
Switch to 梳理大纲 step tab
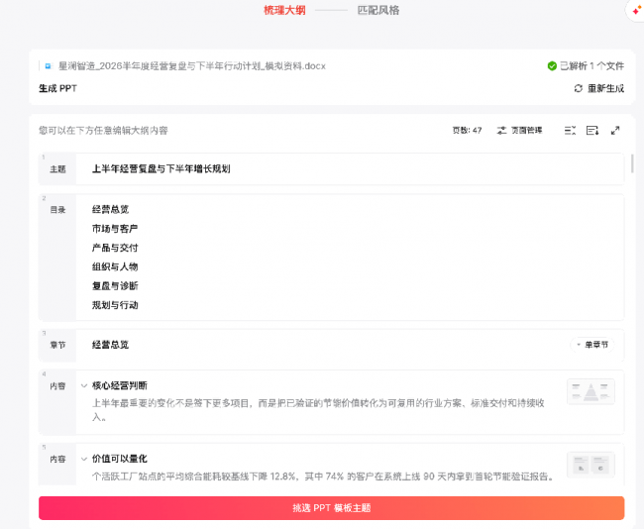(x=284, y=10)
